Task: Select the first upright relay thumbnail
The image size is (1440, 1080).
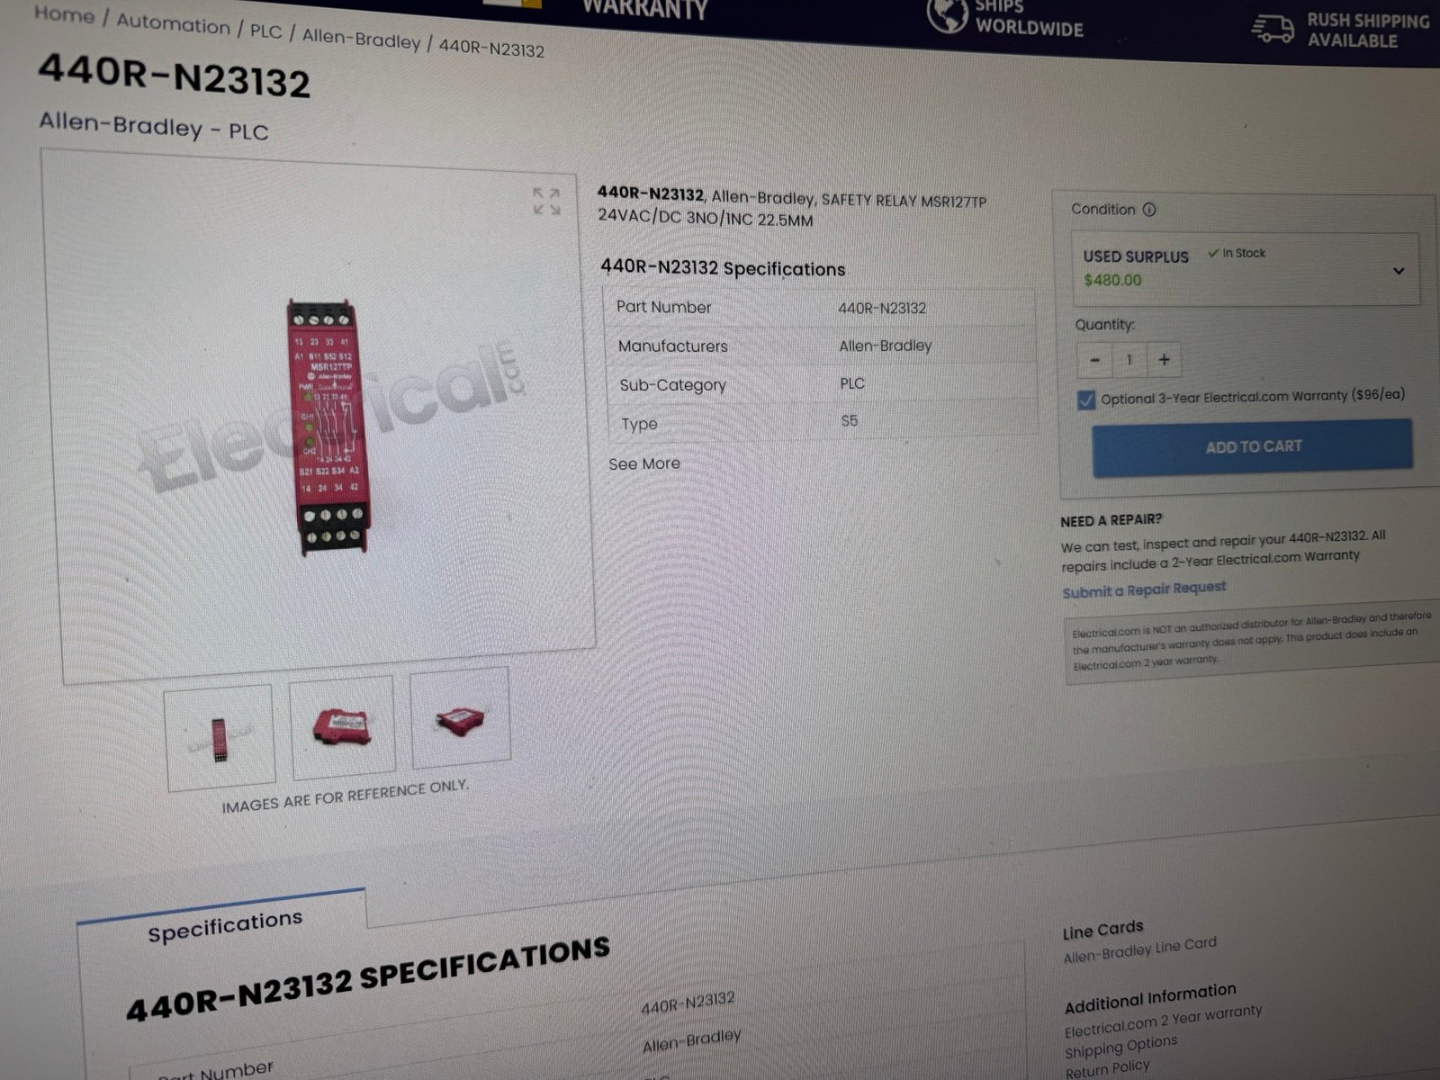Action: 220,737
